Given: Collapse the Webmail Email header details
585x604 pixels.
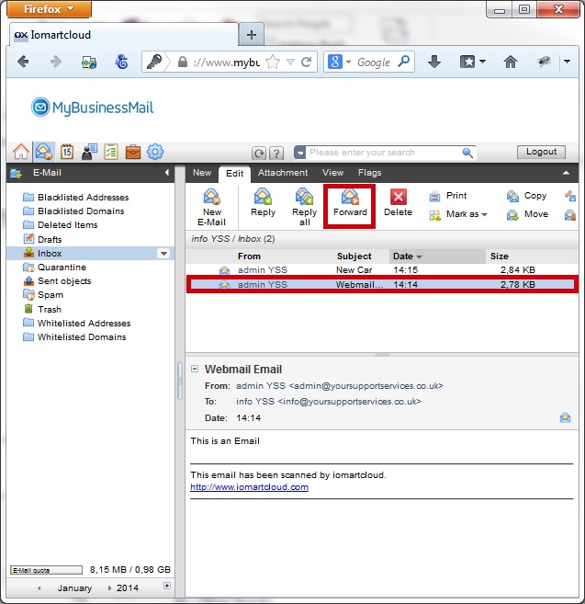Looking at the screenshot, I should [x=195, y=369].
